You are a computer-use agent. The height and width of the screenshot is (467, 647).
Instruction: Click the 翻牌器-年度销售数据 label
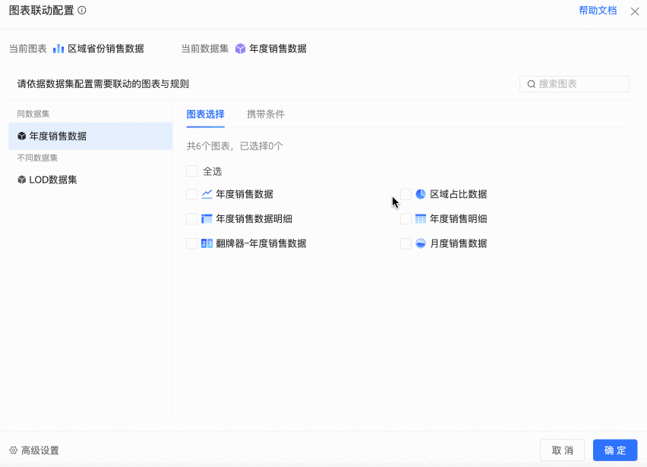[x=260, y=243]
